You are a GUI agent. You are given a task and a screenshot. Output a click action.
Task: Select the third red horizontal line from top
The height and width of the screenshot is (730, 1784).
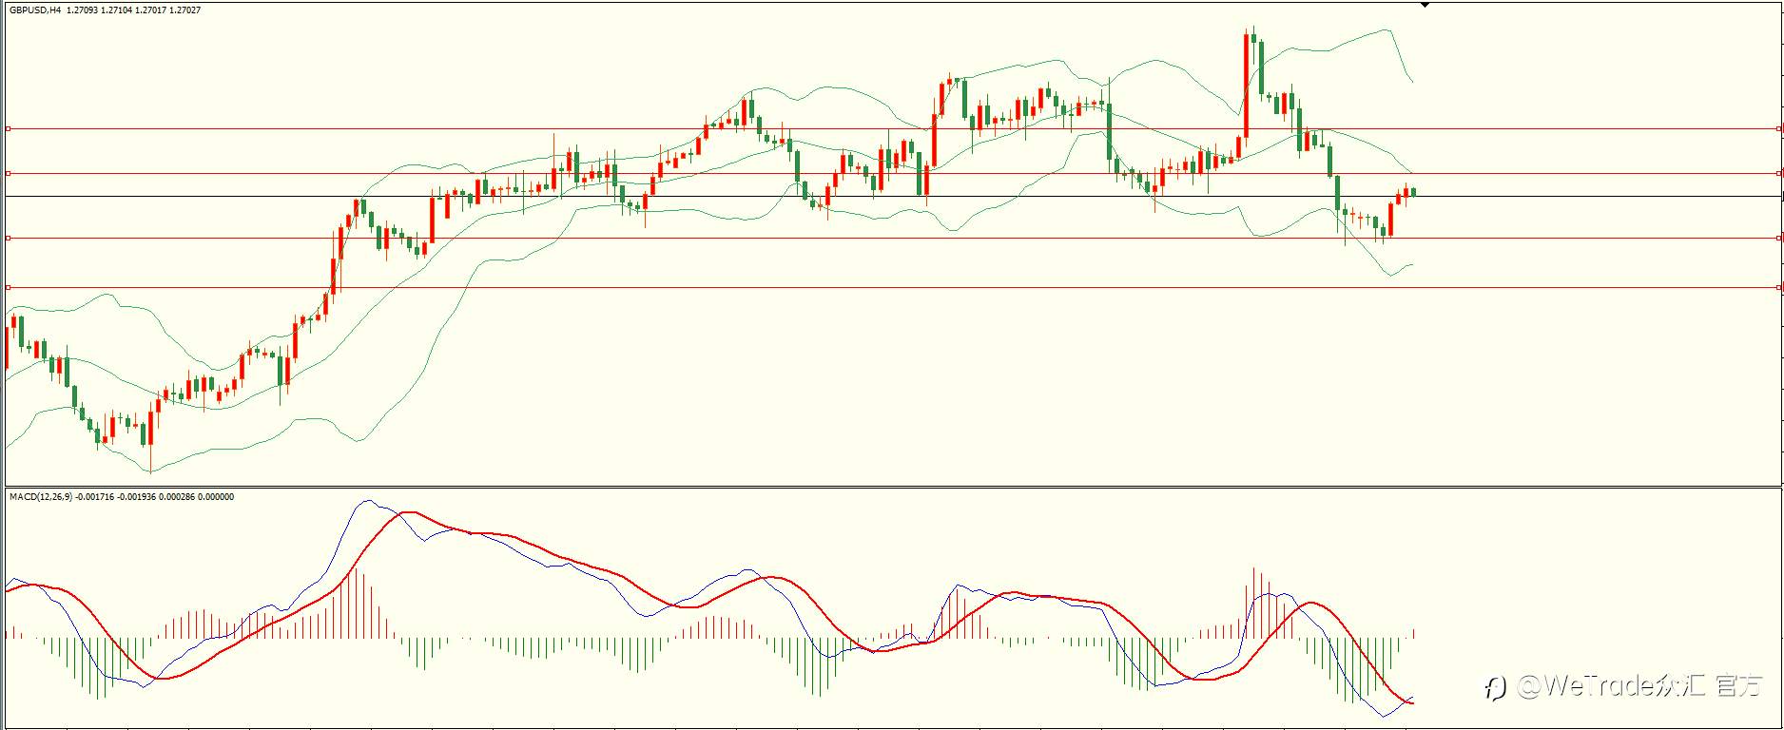[892, 238]
